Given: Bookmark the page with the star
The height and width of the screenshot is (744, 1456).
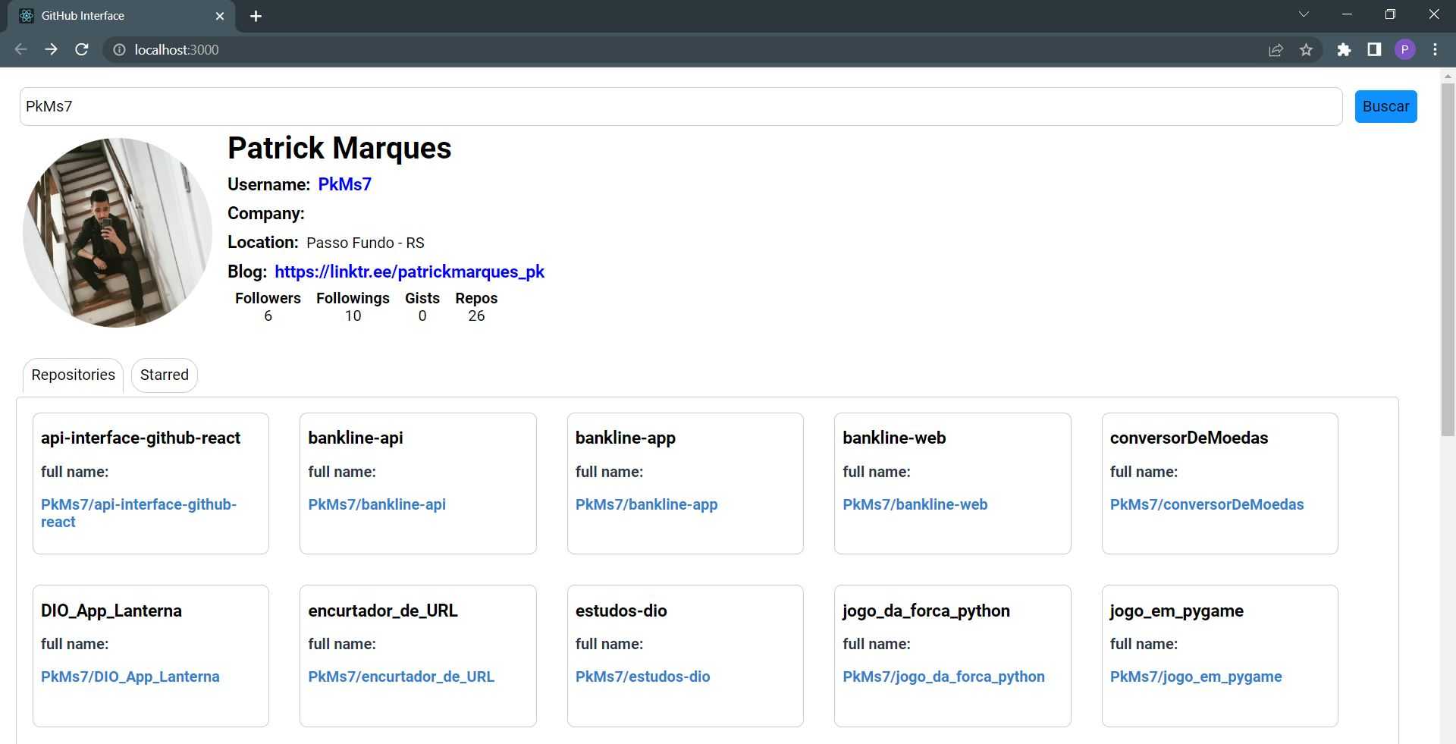Looking at the screenshot, I should [1307, 49].
